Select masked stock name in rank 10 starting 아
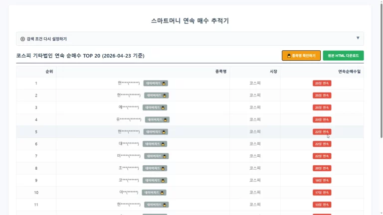 coord(129,192)
